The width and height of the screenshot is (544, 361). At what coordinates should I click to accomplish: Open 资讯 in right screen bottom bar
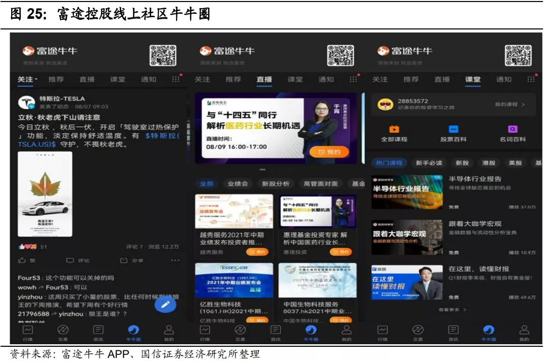(453, 333)
